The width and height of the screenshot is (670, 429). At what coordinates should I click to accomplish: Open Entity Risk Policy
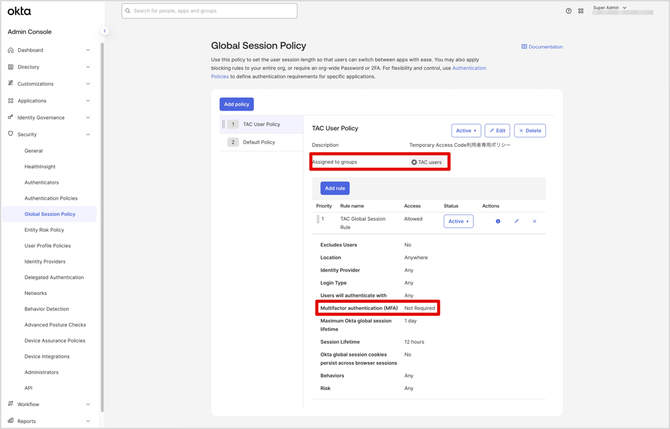pos(44,230)
